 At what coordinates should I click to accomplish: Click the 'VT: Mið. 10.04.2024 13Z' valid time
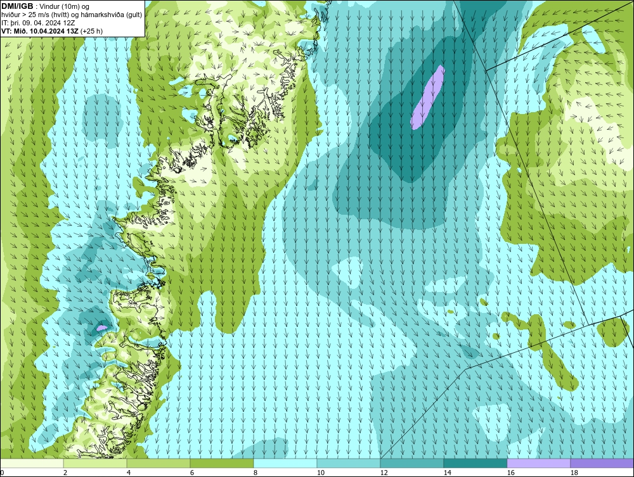(x=40, y=30)
